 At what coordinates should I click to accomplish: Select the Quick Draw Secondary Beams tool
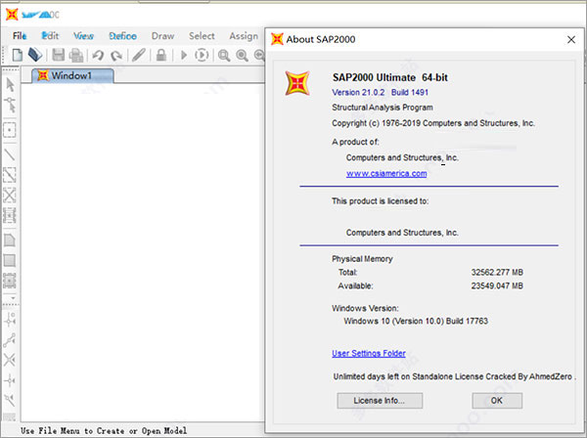click(x=10, y=215)
